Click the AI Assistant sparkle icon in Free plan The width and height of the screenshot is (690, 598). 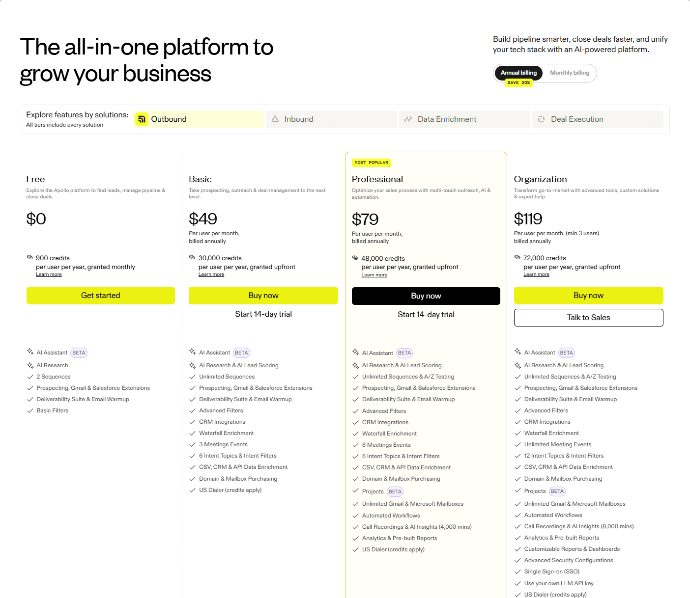click(x=30, y=352)
